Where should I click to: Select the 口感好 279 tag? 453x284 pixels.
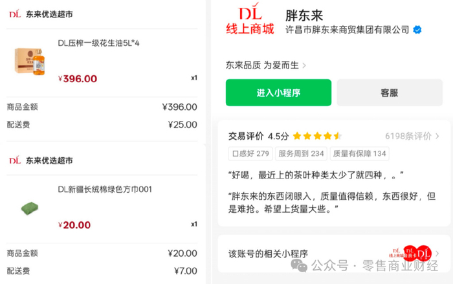tap(250, 153)
